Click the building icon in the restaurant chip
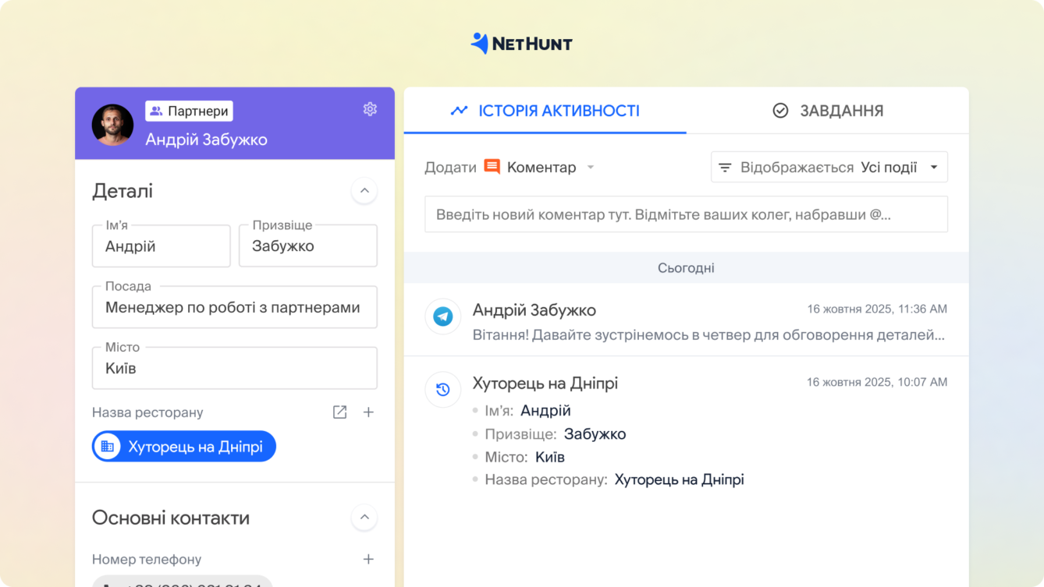1044x587 pixels. tap(107, 446)
